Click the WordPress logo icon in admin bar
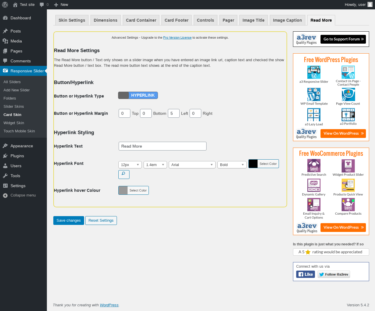The width and height of the screenshot is (375, 311). [5, 5]
